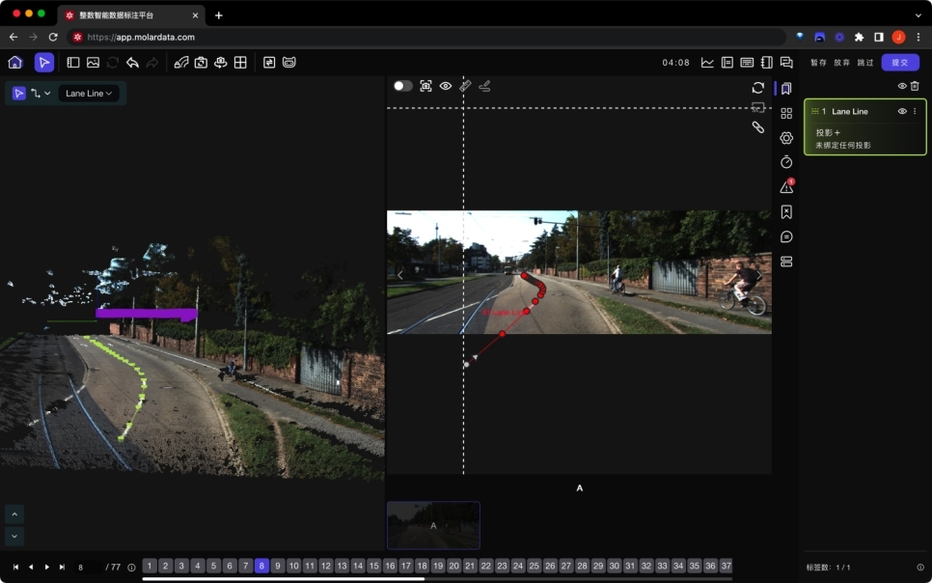The width and height of the screenshot is (932, 583).
Task: Jump to frame 15 in the timeline
Action: [x=374, y=566]
